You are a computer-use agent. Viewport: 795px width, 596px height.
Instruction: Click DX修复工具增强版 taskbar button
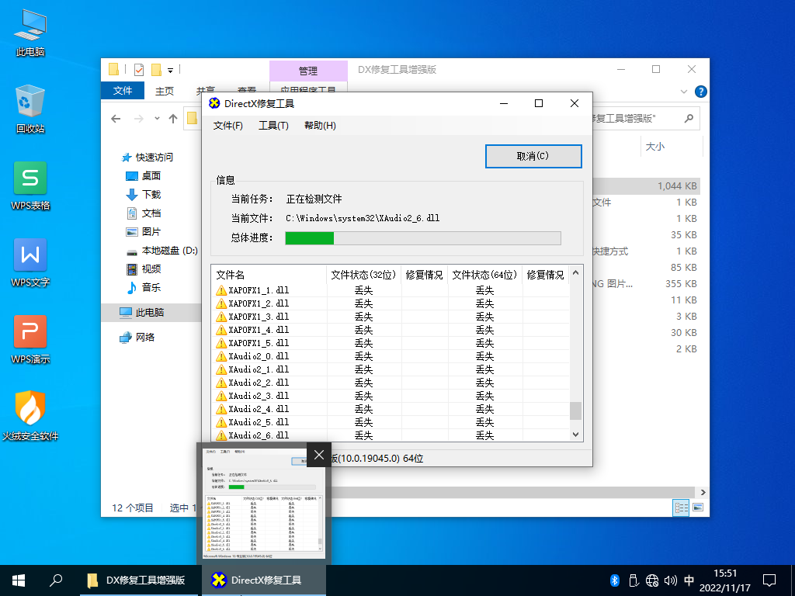pyautogui.click(x=139, y=580)
